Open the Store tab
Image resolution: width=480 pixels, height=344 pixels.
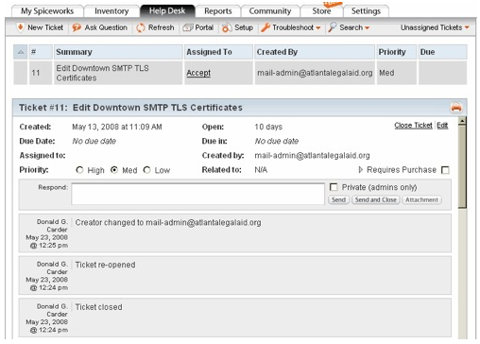[x=321, y=11]
